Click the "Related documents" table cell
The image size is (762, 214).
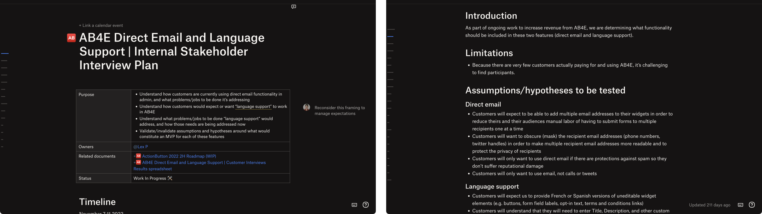(x=103, y=162)
